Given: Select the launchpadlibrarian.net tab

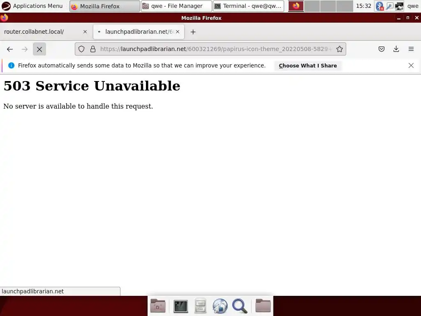Looking at the screenshot, I should pyautogui.click(x=139, y=32).
